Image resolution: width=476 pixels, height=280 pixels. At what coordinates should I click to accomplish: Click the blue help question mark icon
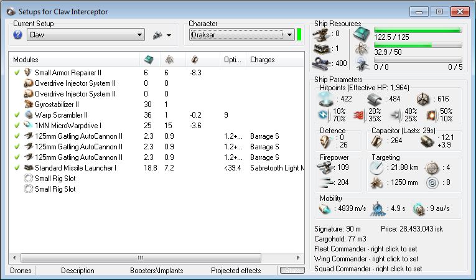pos(17,35)
